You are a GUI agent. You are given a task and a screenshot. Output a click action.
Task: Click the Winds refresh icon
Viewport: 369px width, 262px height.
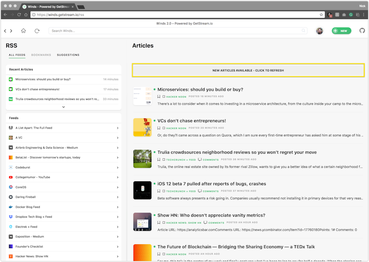(37, 31)
